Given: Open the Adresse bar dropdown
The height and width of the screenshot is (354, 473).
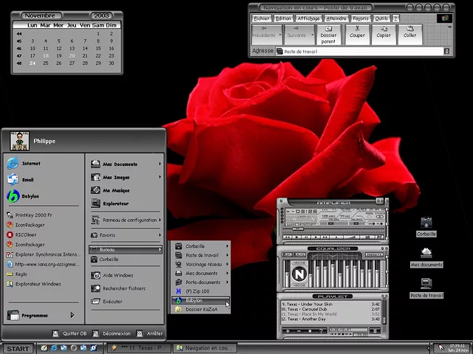Looking at the screenshot, I should coord(446,52).
